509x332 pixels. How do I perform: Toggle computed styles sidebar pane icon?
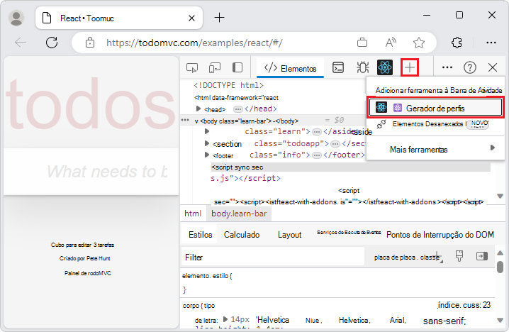click(482, 256)
